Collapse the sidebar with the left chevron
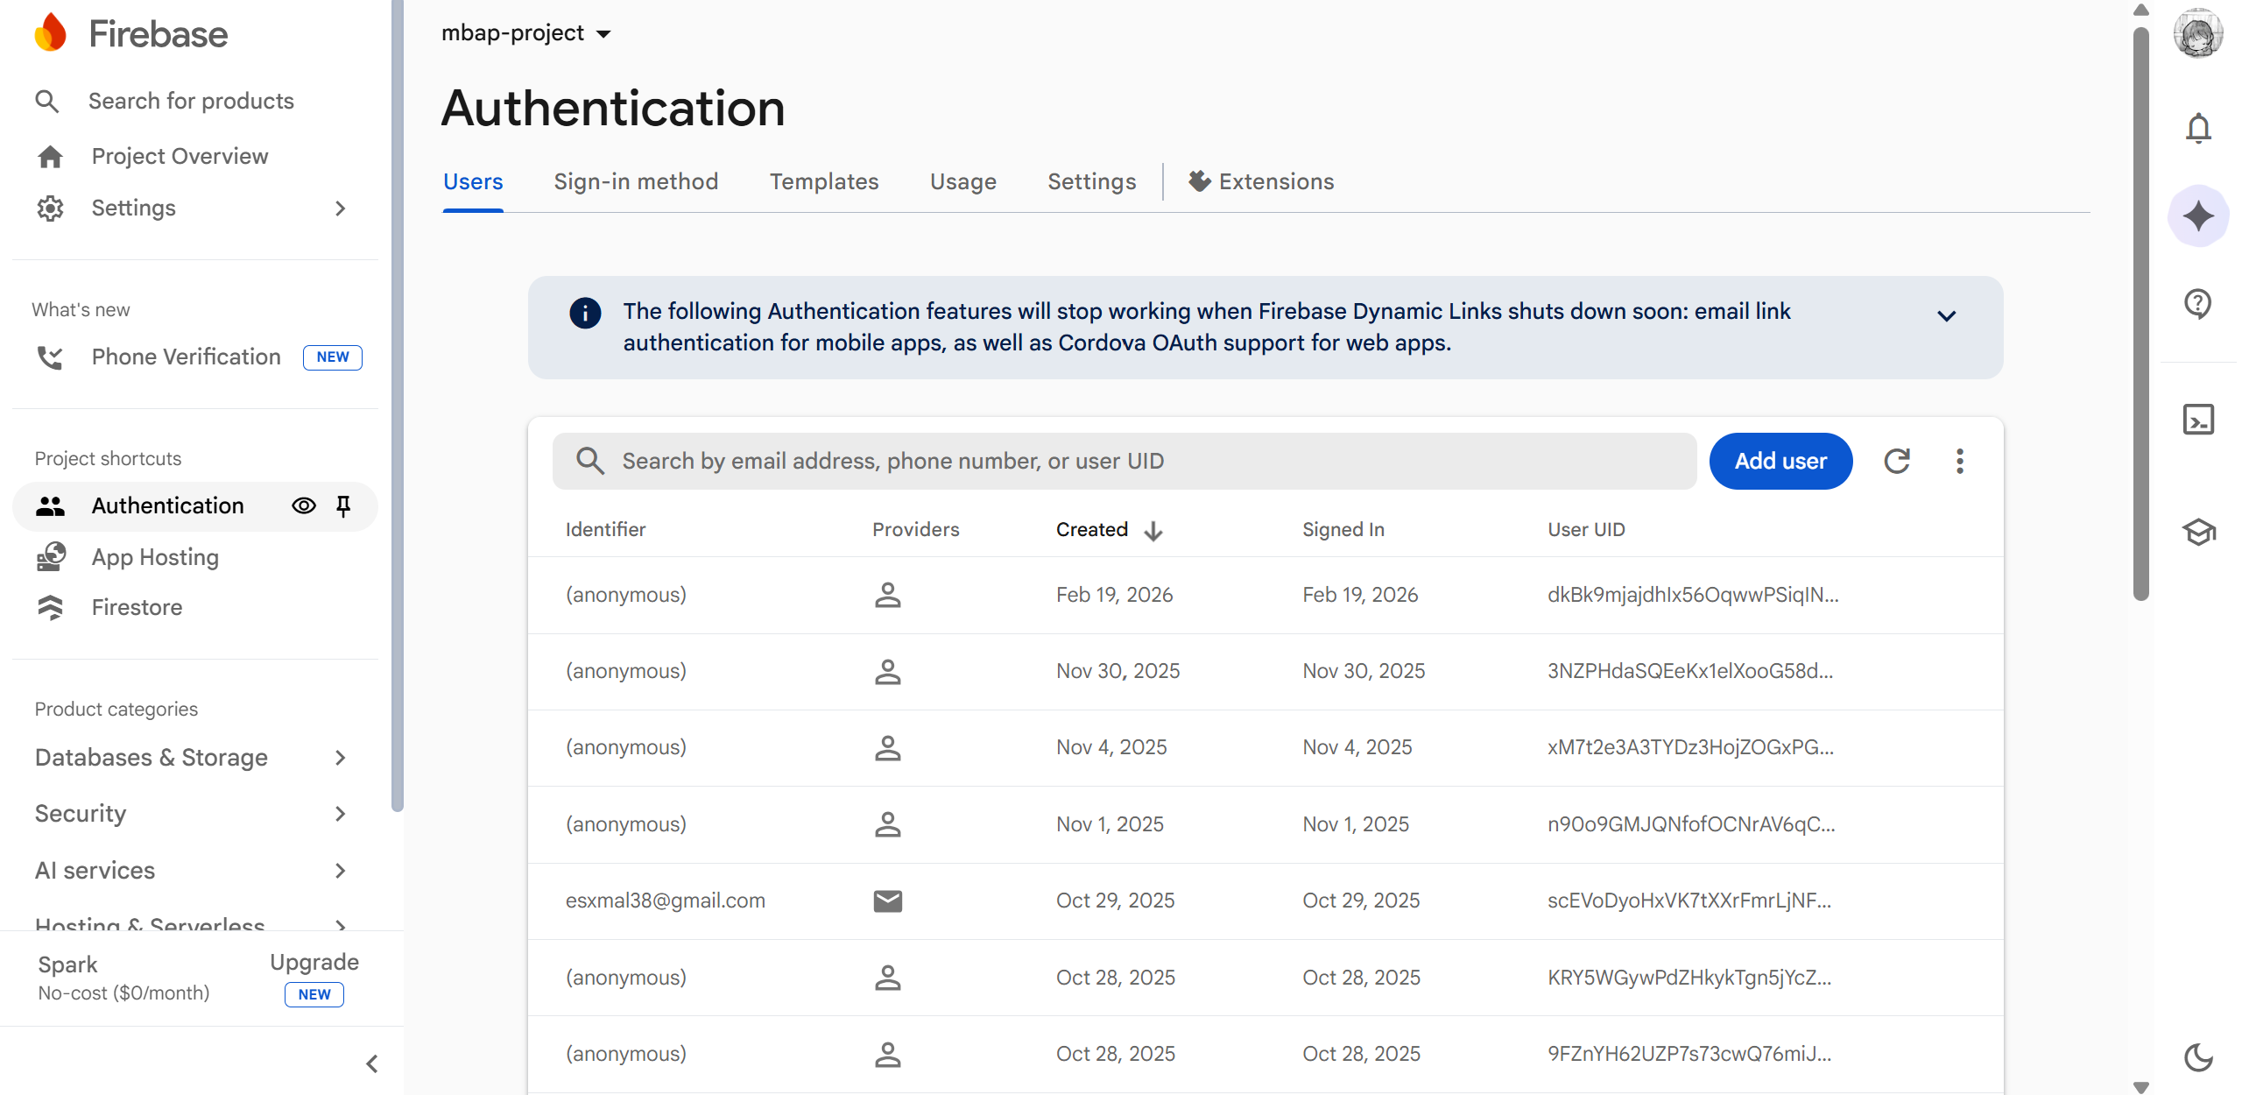 pyautogui.click(x=372, y=1064)
